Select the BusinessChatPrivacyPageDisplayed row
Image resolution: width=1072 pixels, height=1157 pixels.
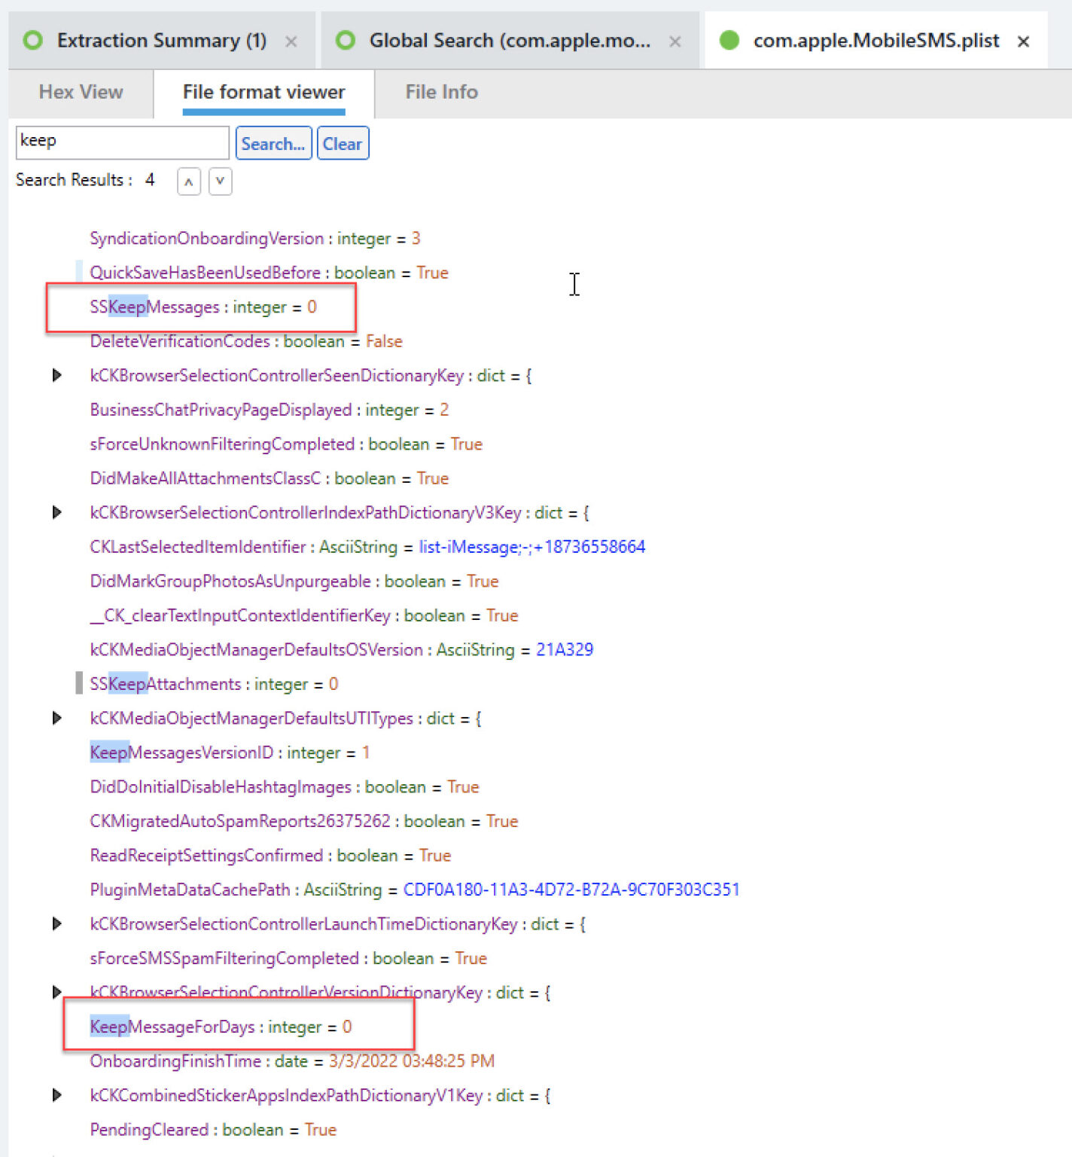[x=270, y=410]
